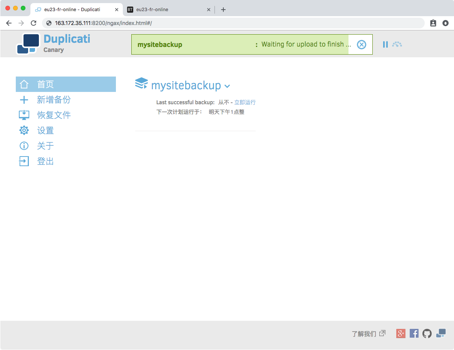The width and height of the screenshot is (454, 350).
Task: Go forward in browser history
Action: (x=21, y=23)
